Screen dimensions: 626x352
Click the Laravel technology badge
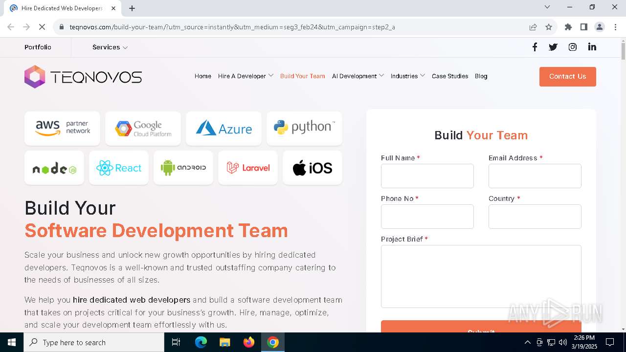click(248, 168)
